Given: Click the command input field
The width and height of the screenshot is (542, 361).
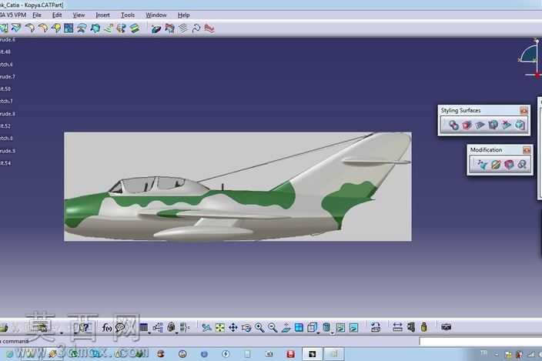Looking at the screenshot, I should 480,342.
